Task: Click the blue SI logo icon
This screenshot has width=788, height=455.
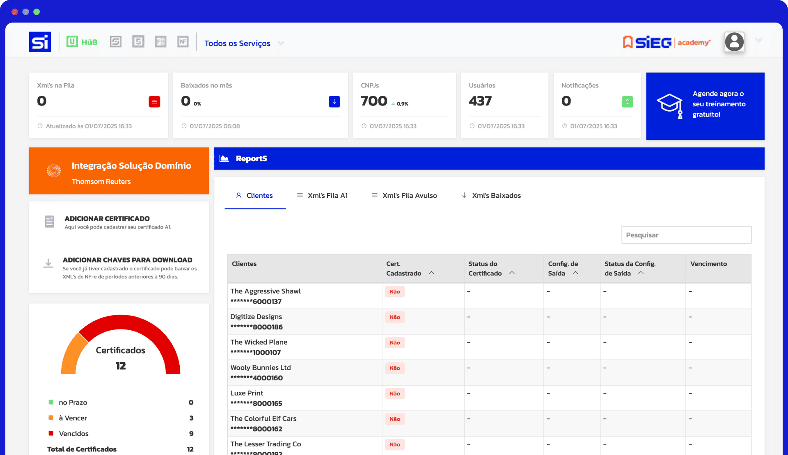Action: (x=40, y=42)
